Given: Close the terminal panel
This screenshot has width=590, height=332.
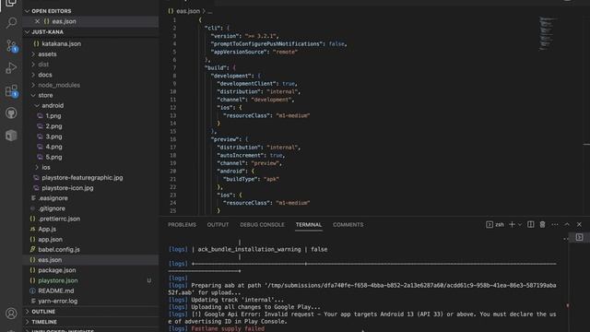Looking at the screenshot, I should (579, 225).
